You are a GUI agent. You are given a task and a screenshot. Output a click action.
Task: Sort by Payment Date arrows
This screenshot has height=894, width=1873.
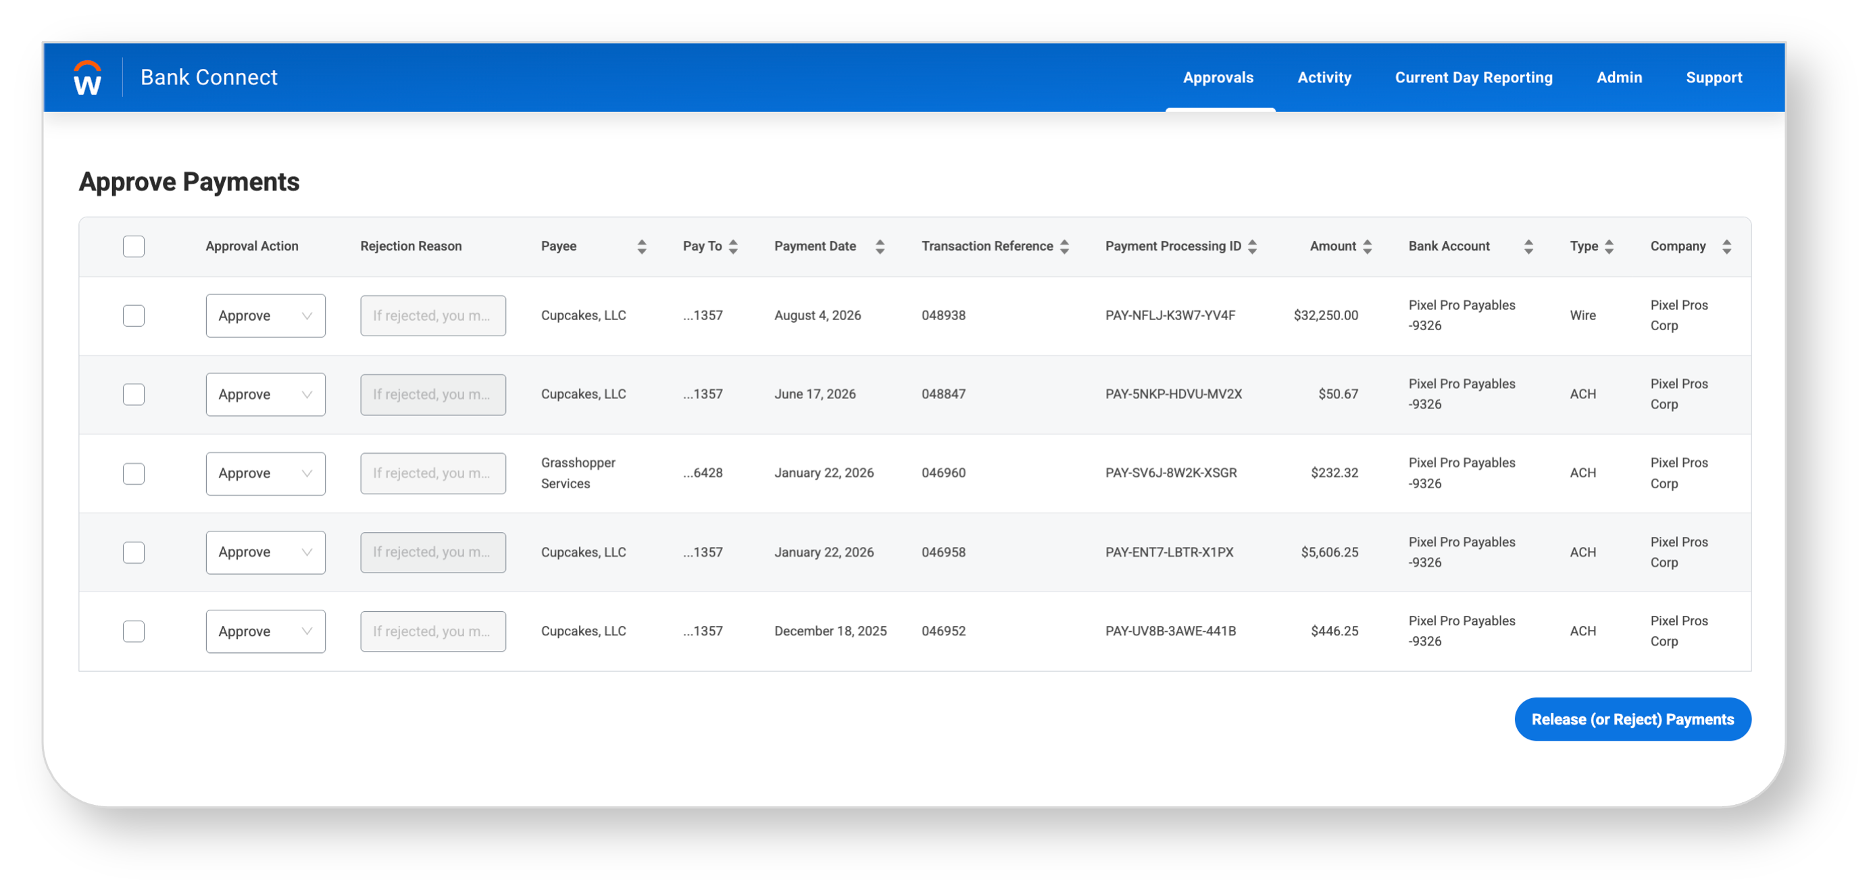click(x=880, y=246)
